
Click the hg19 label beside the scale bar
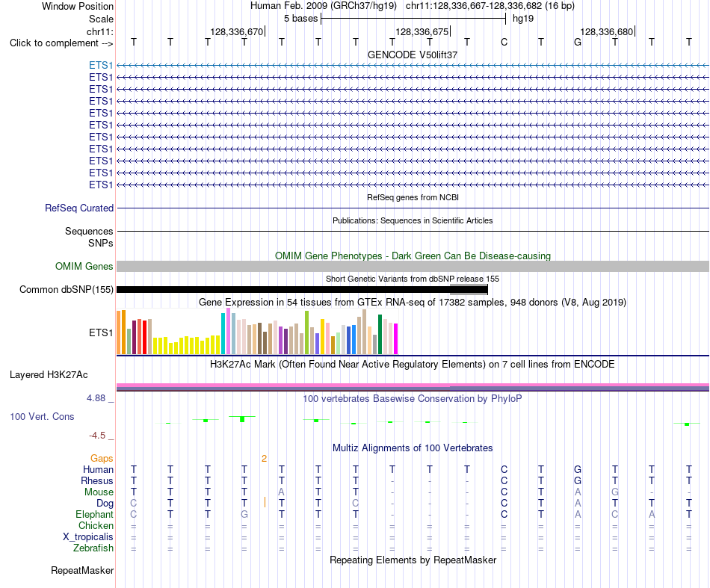pos(523,19)
